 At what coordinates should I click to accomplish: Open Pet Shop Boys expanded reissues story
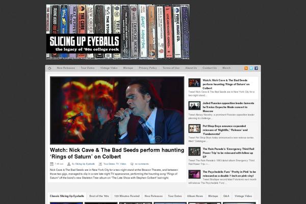pos(225,130)
